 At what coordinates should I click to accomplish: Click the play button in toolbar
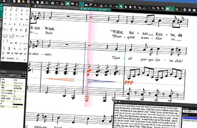click(x=194, y=10)
